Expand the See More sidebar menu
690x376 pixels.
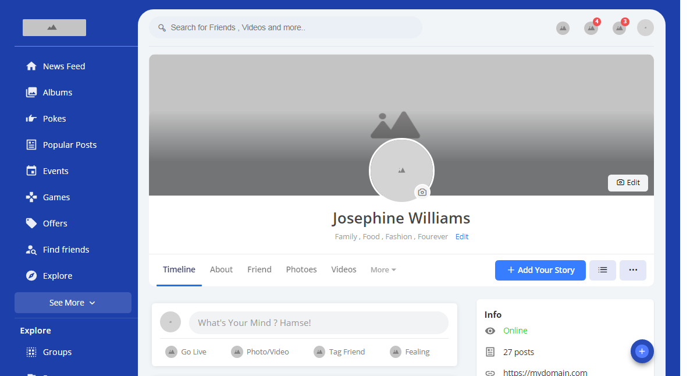[x=73, y=303]
